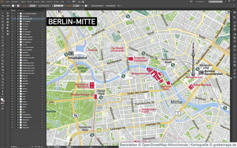Click the canvas vertical scrollbar handle
Viewport: 237px width, 148px height.
pos(231,78)
